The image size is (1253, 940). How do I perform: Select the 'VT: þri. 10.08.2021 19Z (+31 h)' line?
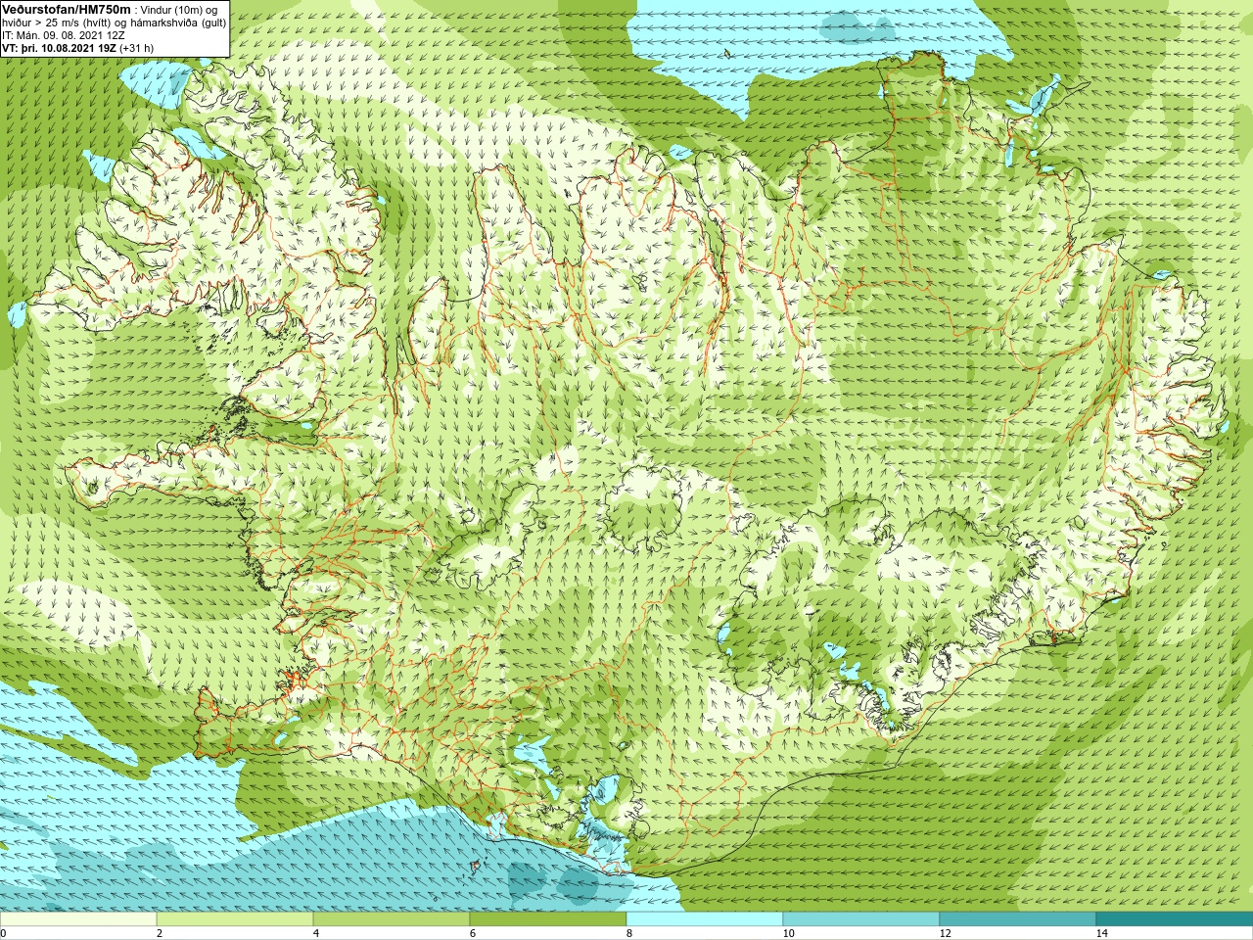[78, 47]
